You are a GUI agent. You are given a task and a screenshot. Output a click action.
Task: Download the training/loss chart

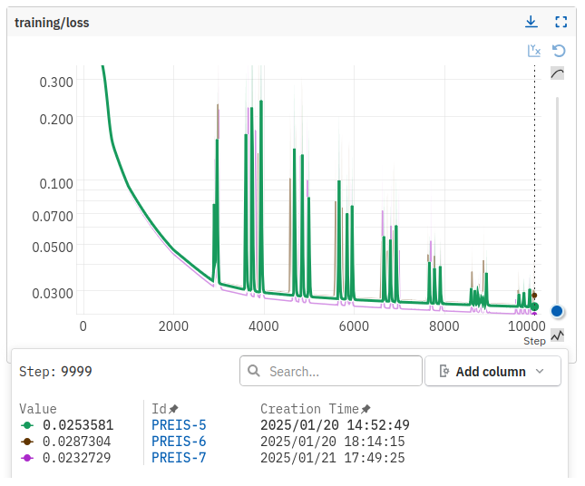[531, 22]
